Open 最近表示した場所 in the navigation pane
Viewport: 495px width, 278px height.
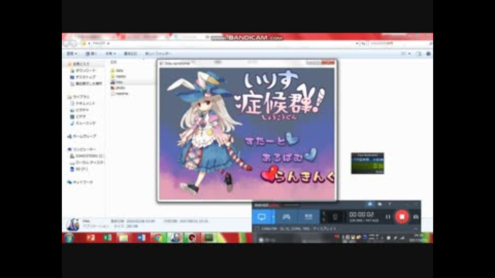[86, 83]
